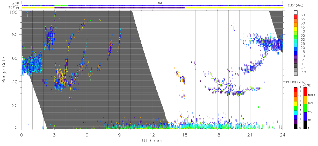Viewport: 318px width, 146px height.
Task: Pick the cyan segment of TX FRQ colorbar
Action: pos(296,113)
